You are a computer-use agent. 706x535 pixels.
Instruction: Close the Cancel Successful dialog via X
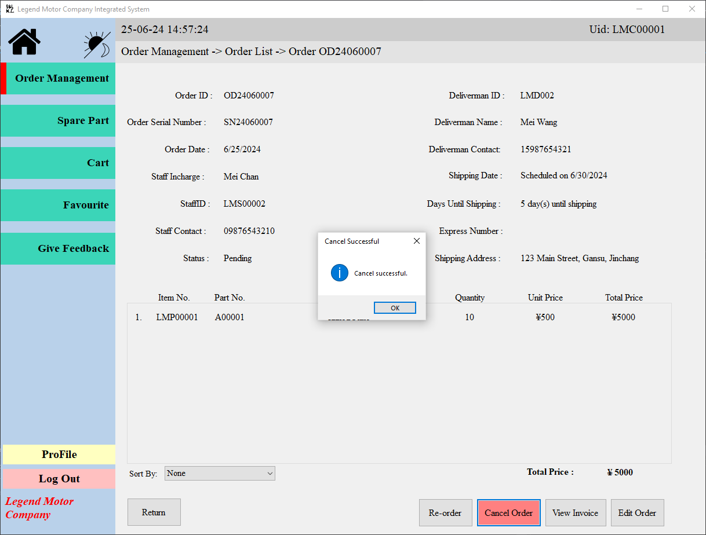[416, 241]
